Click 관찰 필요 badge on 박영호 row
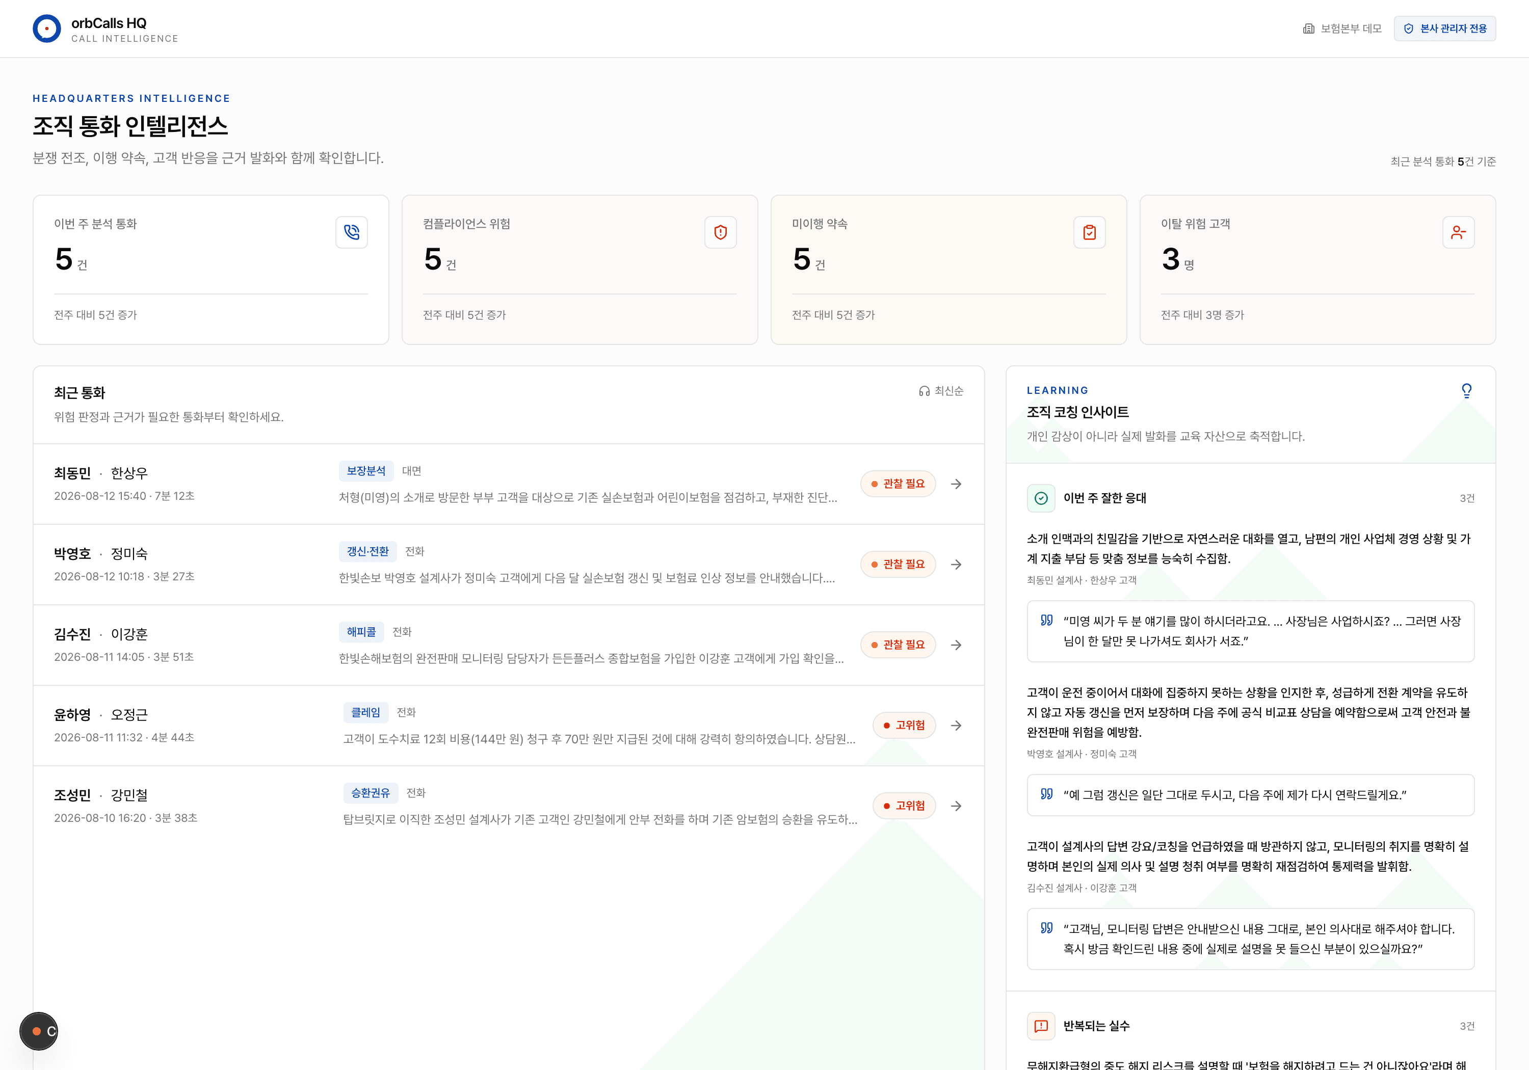This screenshot has height=1070, width=1529. (x=898, y=565)
